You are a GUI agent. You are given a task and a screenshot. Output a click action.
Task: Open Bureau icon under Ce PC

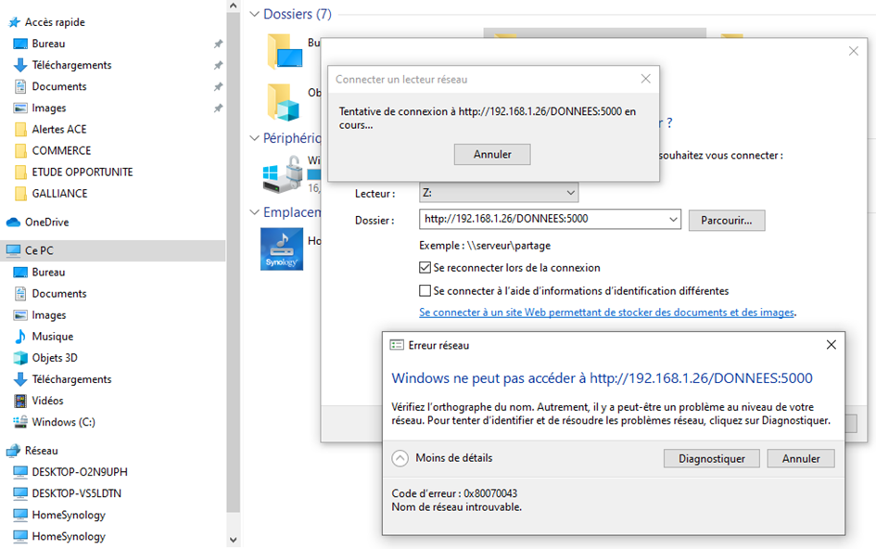coord(20,273)
